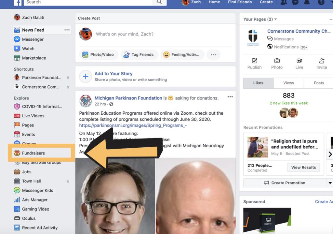Click the Photo/Video button
Screen dimensions: 333x234
[x=98, y=54]
